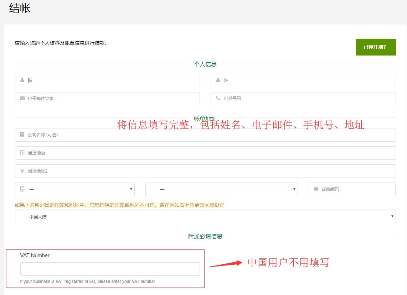Click the gear icon in the postal code field
This screenshot has width=407, height=295.
(x=316, y=189)
